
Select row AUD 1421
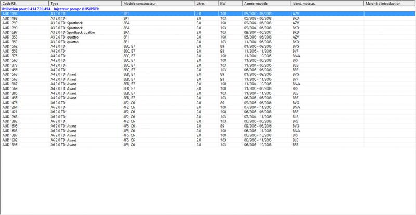[208, 112]
